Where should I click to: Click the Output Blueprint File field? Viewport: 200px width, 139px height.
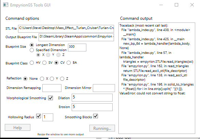(76, 37)
